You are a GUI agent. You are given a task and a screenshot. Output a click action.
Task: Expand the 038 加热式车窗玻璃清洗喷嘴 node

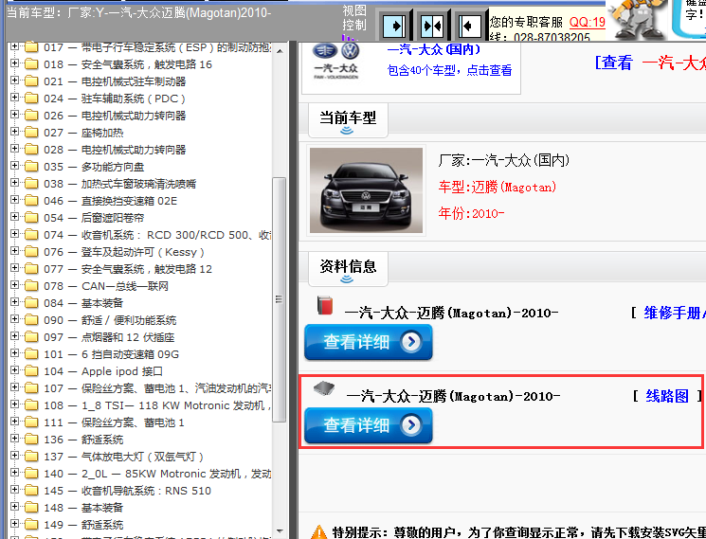(14, 183)
